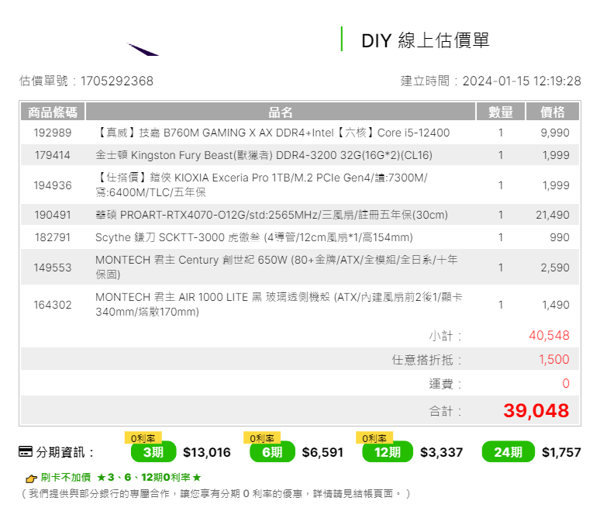Click the $6,591 installment amount
Image resolution: width=600 pixels, height=518 pixels.
pyautogui.click(x=322, y=452)
